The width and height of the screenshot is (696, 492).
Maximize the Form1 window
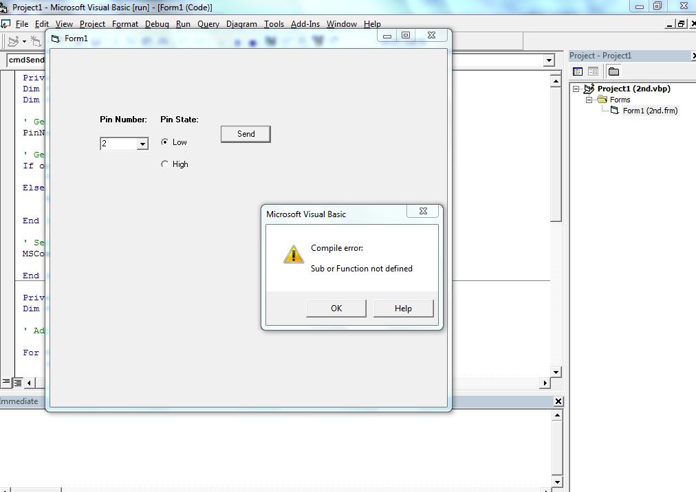[x=406, y=36]
